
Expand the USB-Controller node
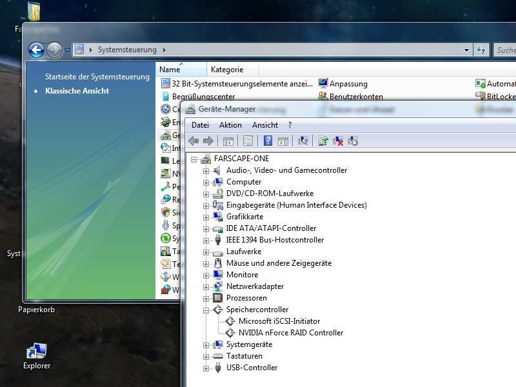[206, 368]
